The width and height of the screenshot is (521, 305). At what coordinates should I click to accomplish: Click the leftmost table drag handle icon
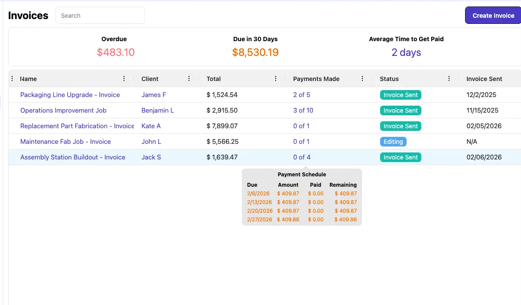coord(12,78)
